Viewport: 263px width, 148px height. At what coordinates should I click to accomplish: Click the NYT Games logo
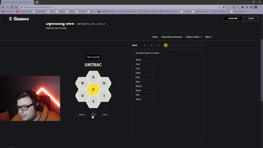[19, 19]
